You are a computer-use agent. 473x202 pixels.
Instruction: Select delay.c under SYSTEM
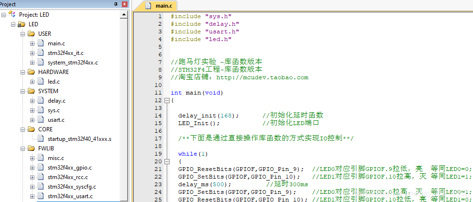[x=56, y=101]
